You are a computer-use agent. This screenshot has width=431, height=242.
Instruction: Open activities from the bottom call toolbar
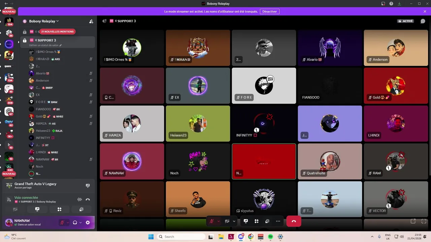point(257,221)
